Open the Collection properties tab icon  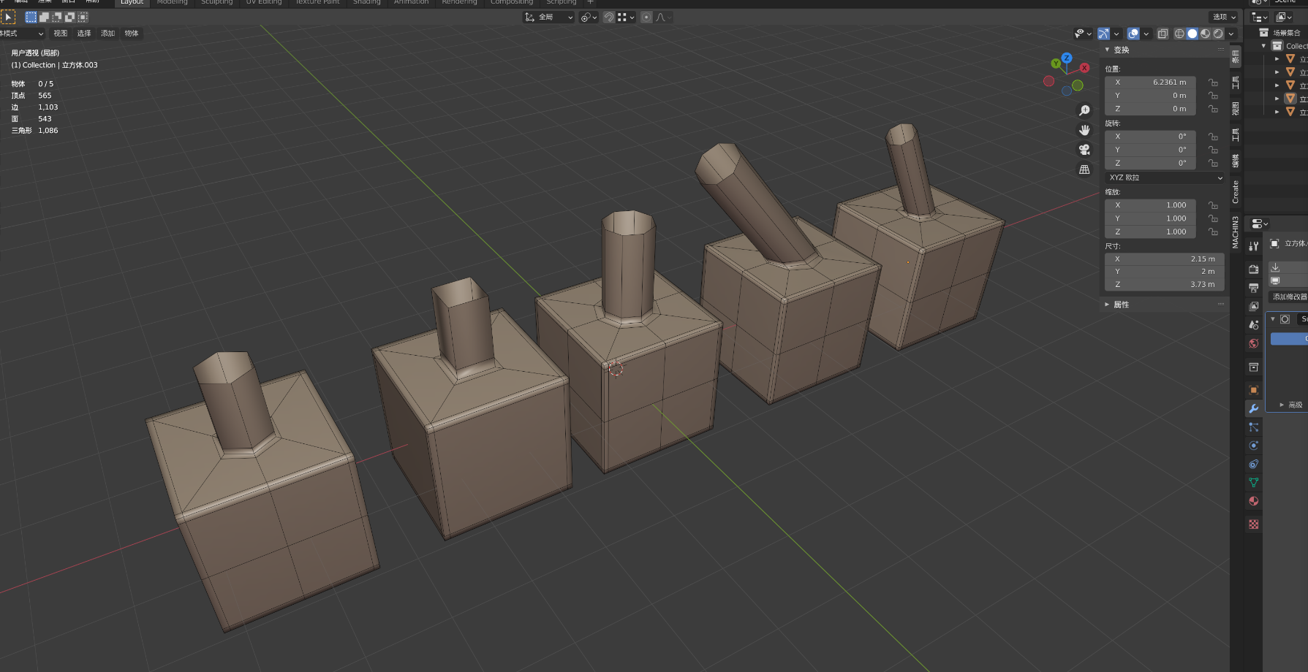(1254, 367)
